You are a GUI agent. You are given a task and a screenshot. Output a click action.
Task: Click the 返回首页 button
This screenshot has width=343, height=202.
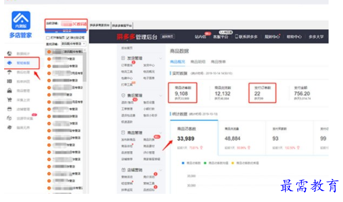[167, 36]
